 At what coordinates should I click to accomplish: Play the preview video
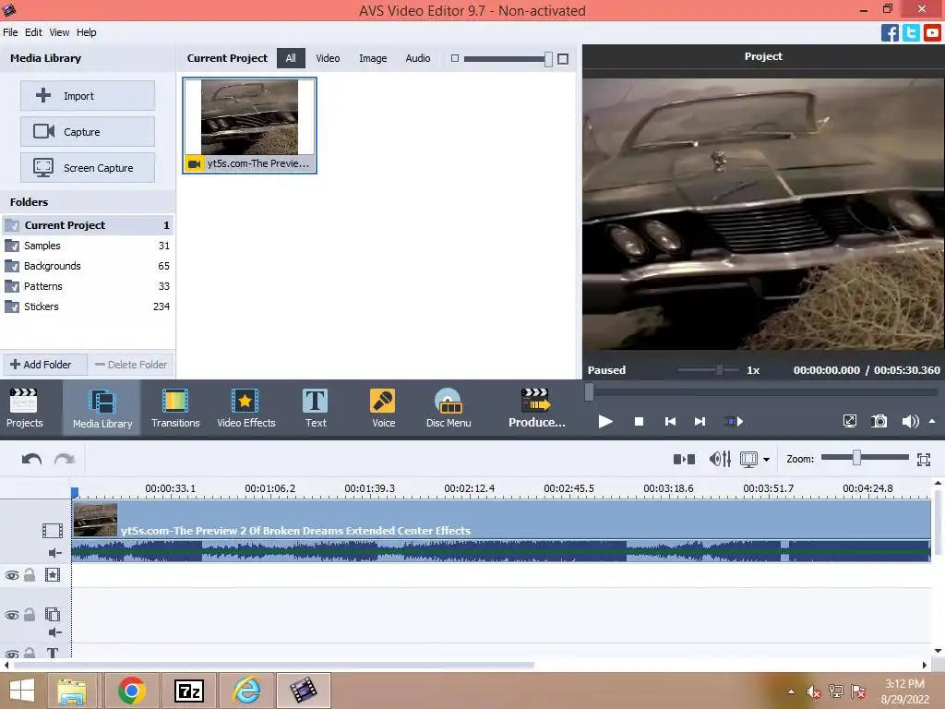605,421
